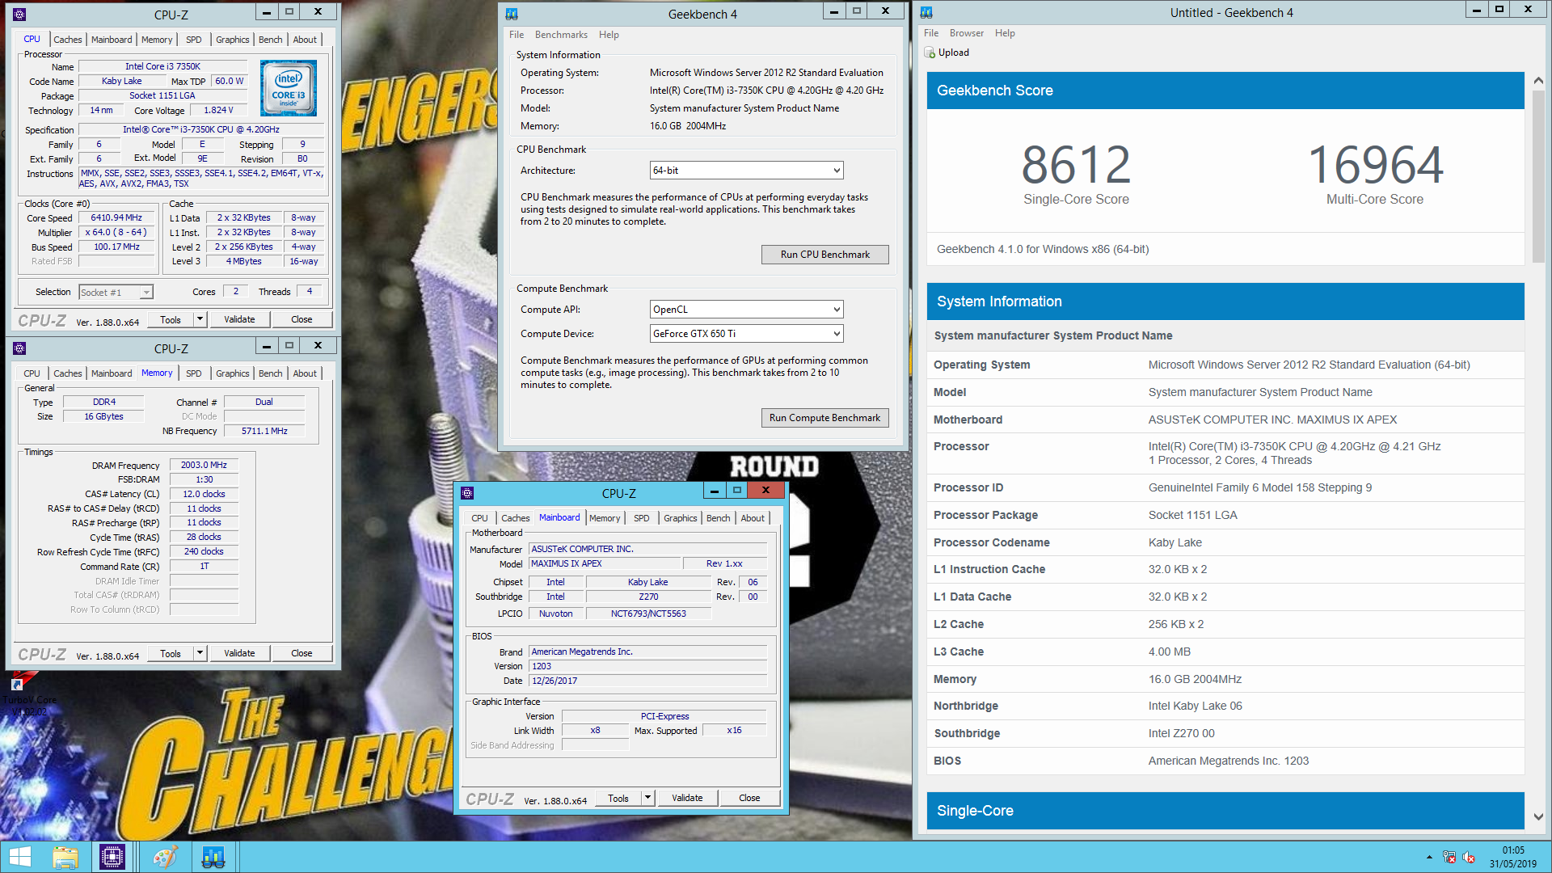1552x873 pixels.
Task: Click the CPU-Z title bar icon of top window
Action: (19, 14)
